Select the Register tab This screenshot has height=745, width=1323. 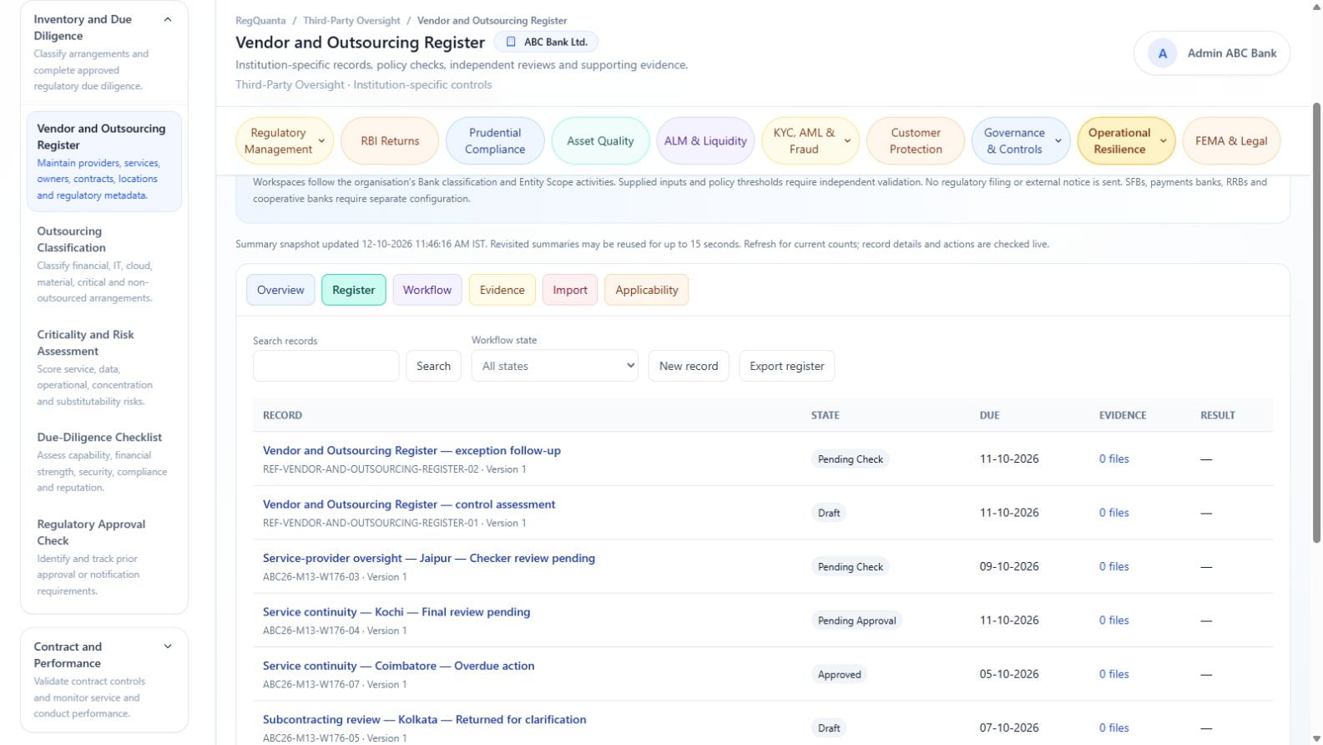pos(354,290)
